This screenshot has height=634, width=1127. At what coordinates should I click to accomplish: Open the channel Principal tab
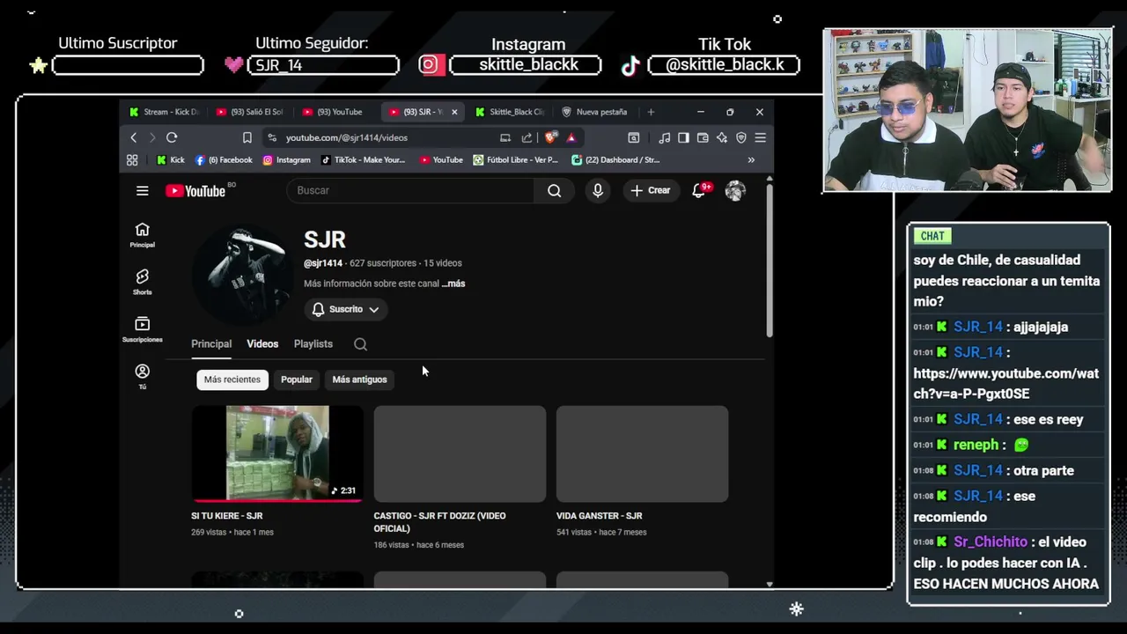(211, 344)
